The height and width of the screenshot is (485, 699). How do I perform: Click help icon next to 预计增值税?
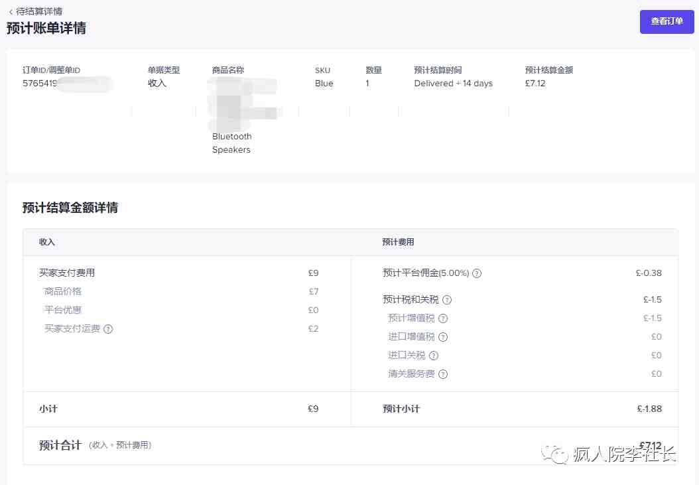[x=443, y=318]
